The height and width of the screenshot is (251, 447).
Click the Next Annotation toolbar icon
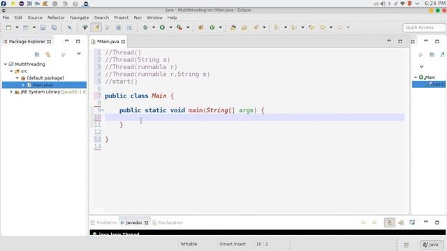point(277,27)
